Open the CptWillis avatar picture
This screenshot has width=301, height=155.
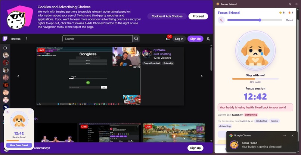[147, 53]
